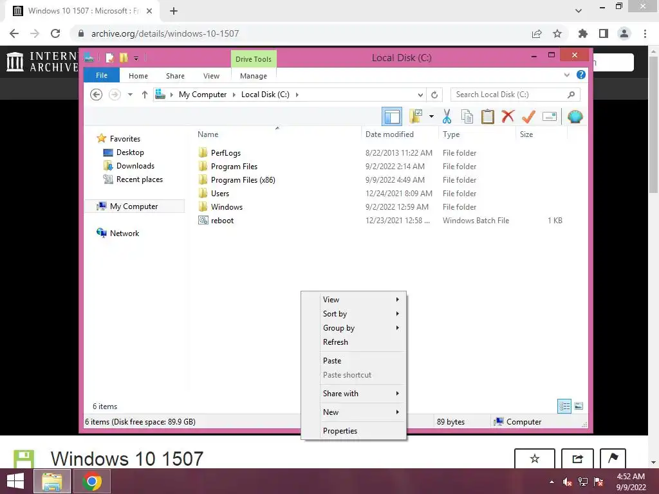The image size is (659, 494).
Task: Click Explorer forward arrow button
Action: coord(115,95)
